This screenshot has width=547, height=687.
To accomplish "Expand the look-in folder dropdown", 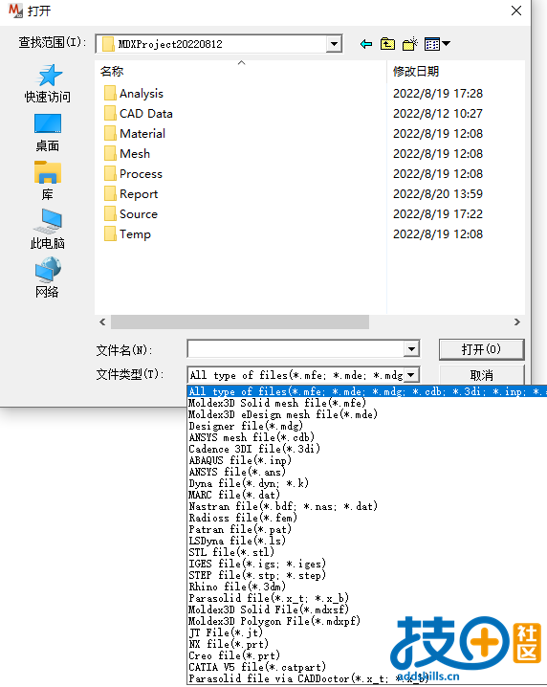I will coord(334,44).
